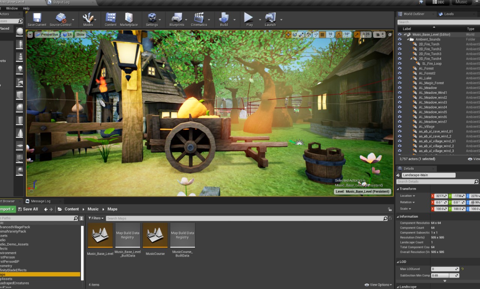The width and height of the screenshot is (480, 289).
Task: Click the Blueprints toolbar icon
Action: coord(177,18)
